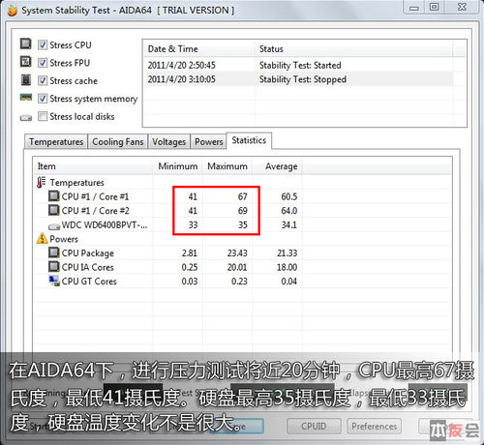Click the Maximum column header
484x445 pixels.
pos(227,166)
